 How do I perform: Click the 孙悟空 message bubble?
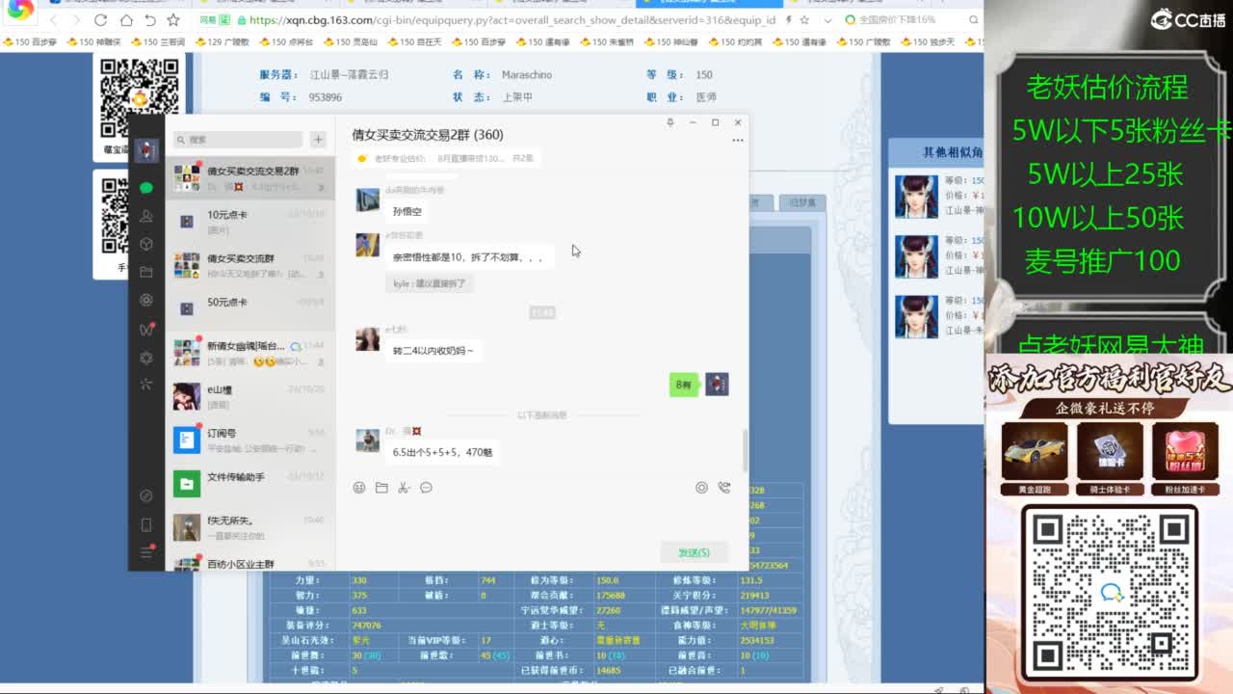point(407,211)
